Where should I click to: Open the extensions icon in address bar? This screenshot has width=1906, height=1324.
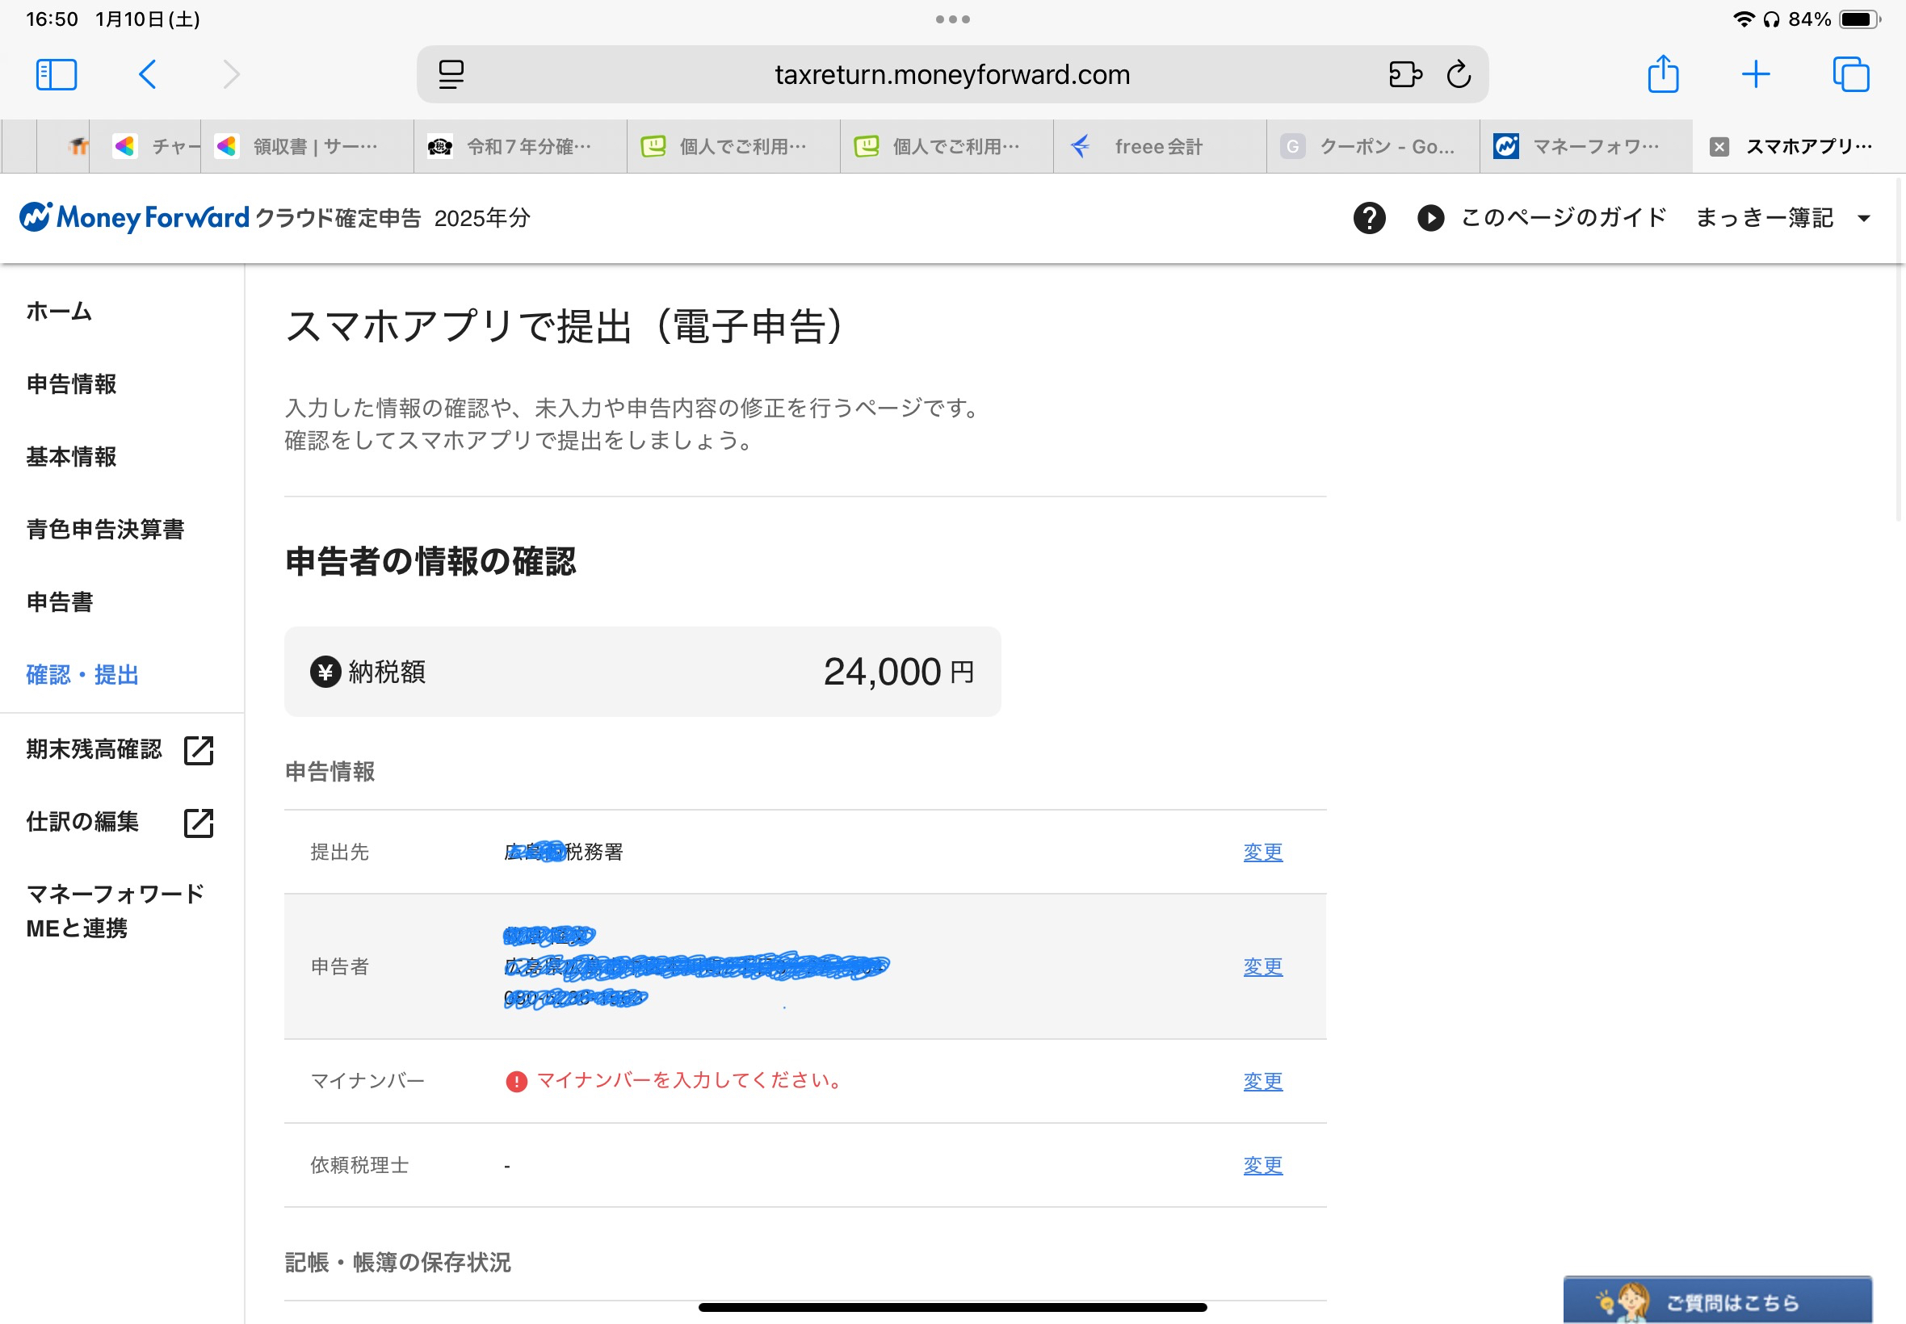[x=1404, y=74]
